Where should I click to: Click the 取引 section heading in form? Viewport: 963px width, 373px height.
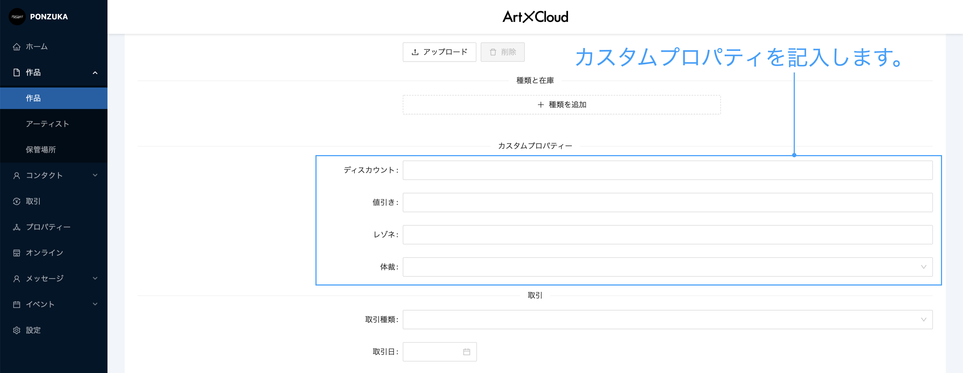coord(535,295)
